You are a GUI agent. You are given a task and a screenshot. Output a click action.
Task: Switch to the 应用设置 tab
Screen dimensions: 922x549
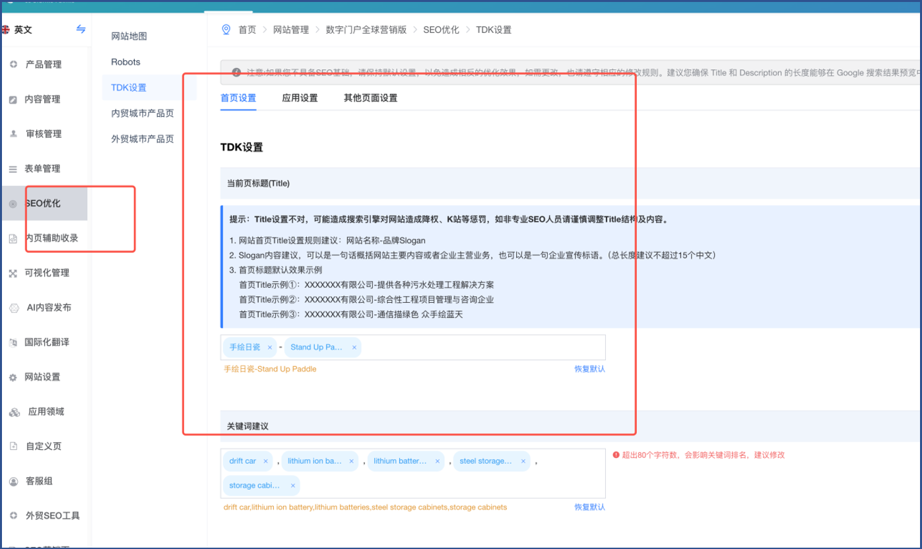[300, 98]
